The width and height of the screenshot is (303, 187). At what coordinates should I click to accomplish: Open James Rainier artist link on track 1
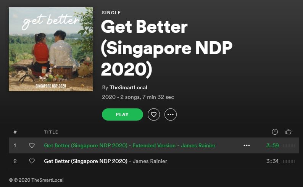click(x=198, y=145)
